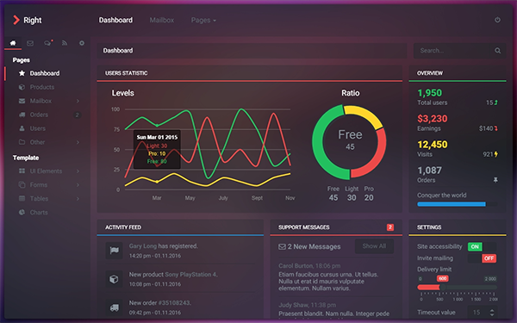Click the yellow bolt icon by Visits
This screenshot has width=517, height=323.
coord(496,154)
